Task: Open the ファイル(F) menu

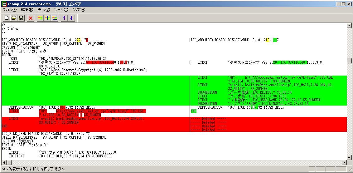Action: pos(10,10)
